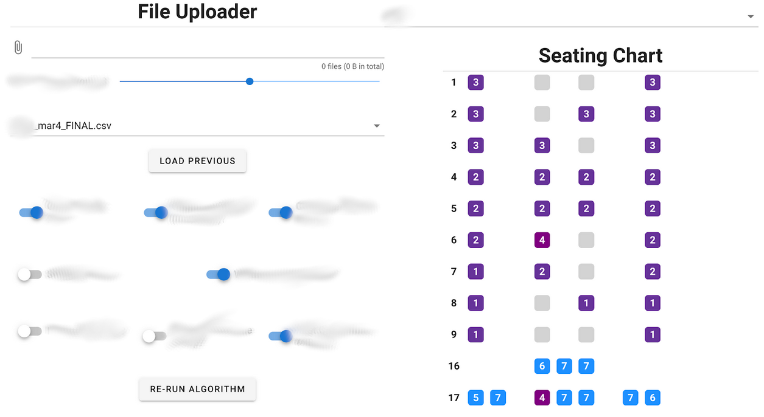Click the first empty gray seat in row 1

click(542, 83)
